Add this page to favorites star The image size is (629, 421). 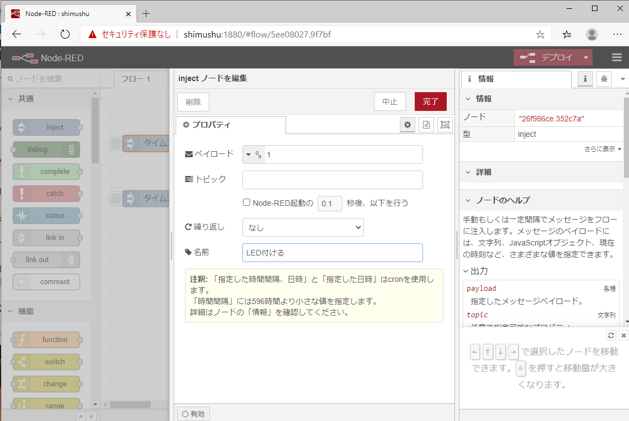click(x=540, y=34)
